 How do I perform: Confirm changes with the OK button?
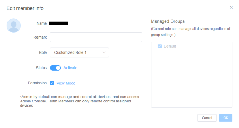point(226,118)
